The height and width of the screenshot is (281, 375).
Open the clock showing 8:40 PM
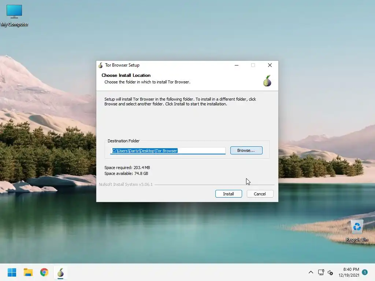(x=349, y=272)
